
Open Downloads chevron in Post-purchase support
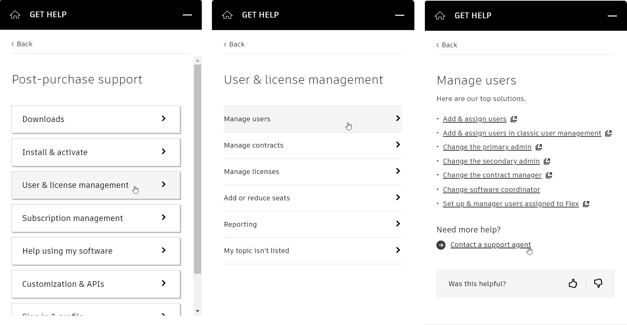tap(164, 118)
